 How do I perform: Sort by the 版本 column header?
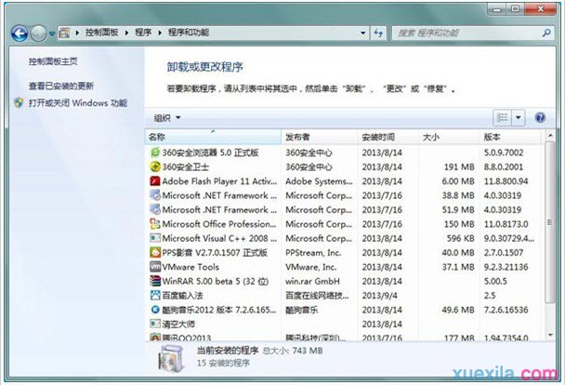tap(510, 137)
